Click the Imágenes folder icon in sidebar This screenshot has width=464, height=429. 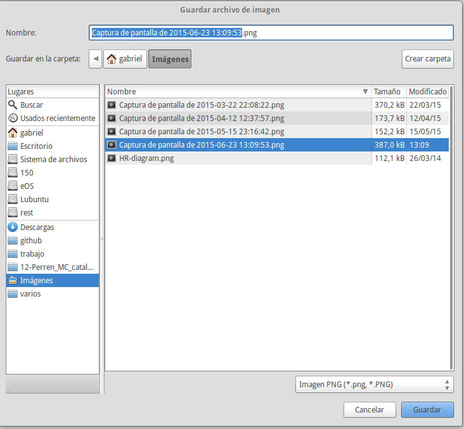point(13,280)
